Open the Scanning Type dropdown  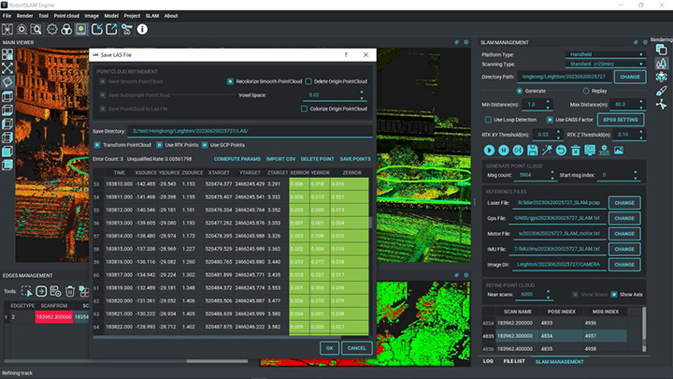[606, 64]
